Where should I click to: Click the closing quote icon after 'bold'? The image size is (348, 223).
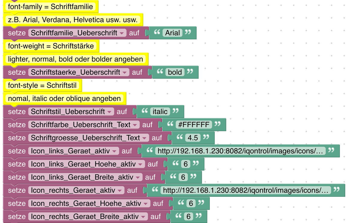click(x=190, y=71)
